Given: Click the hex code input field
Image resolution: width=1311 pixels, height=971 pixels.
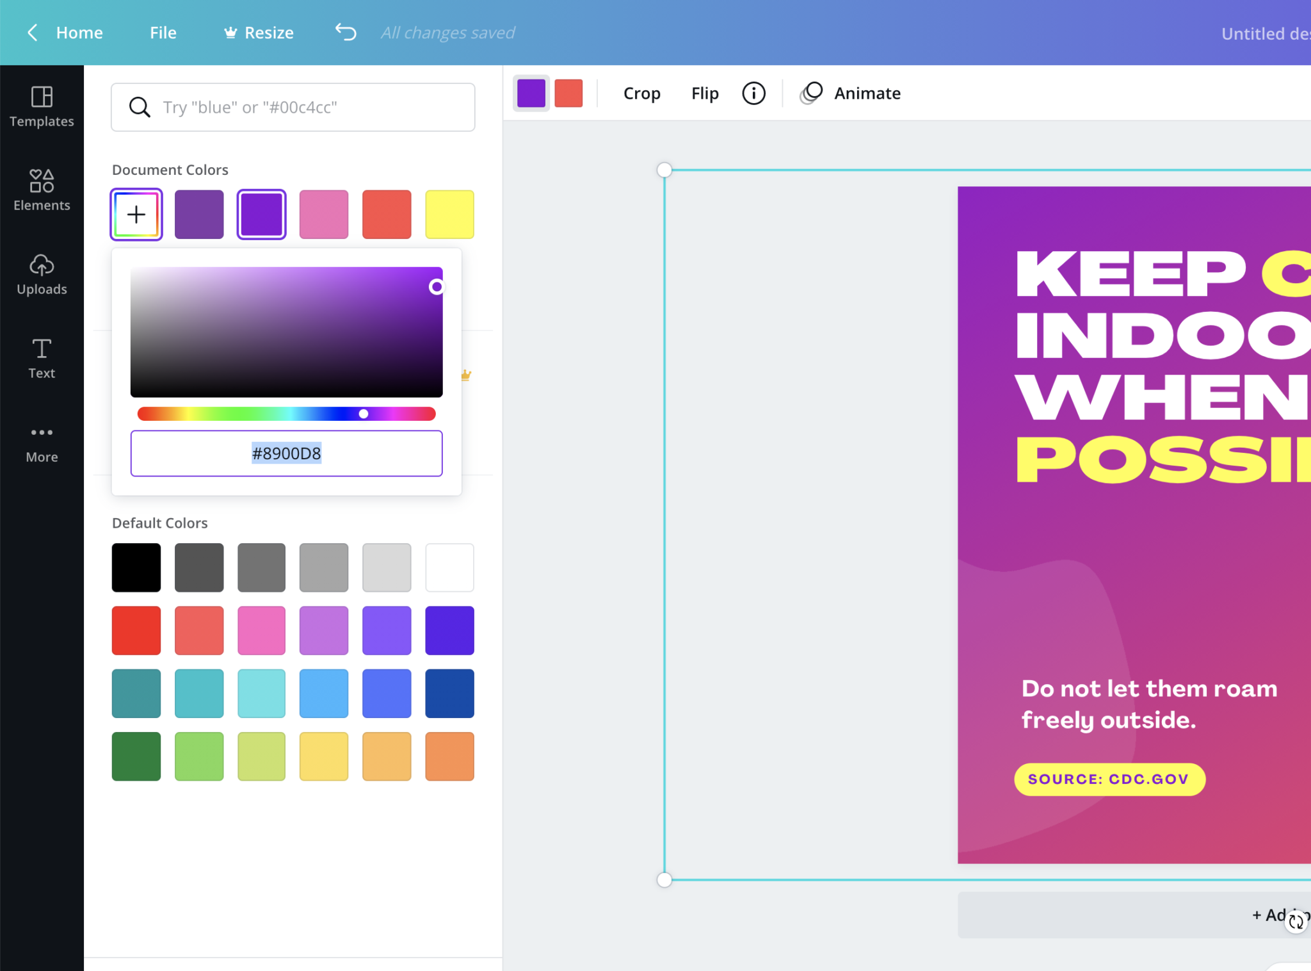Looking at the screenshot, I should pyautogui.click(x=286, y=453).
